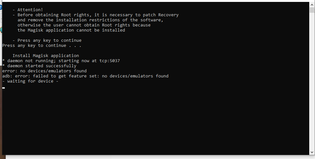Click the console scrollbar thumb

click(312, 10)
